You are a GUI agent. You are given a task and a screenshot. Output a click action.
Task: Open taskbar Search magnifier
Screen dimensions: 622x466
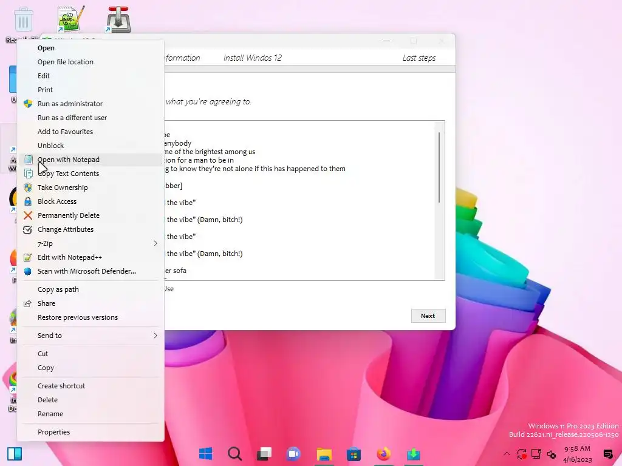coord(235,454)
